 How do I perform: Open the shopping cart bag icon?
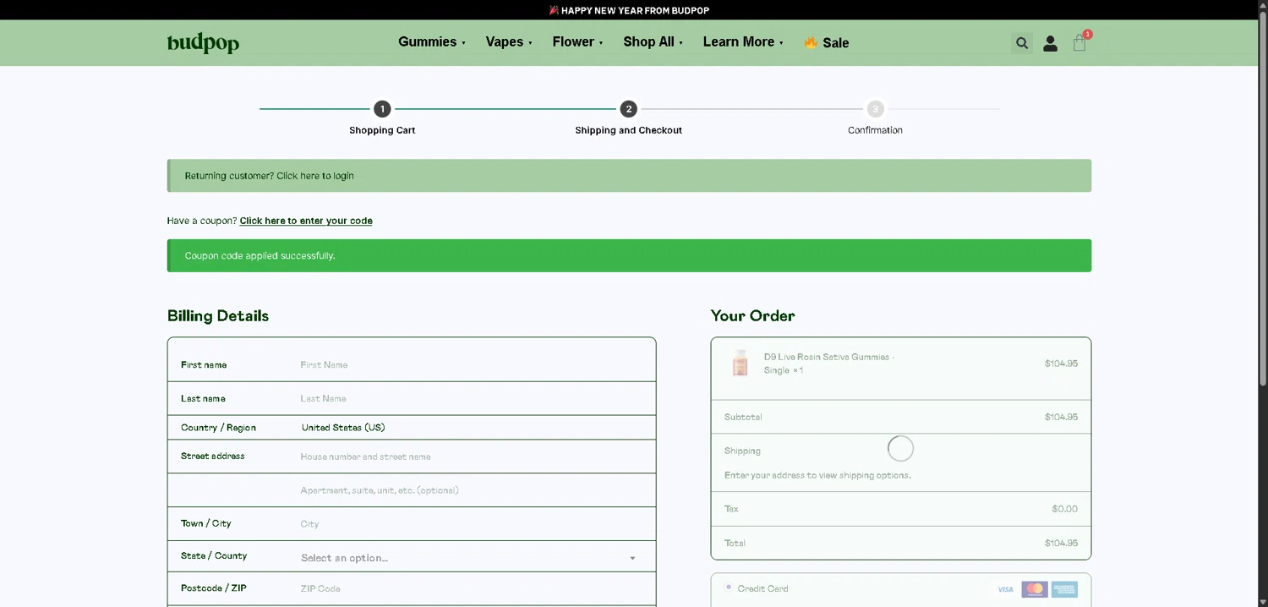[x=1079, y=43]
